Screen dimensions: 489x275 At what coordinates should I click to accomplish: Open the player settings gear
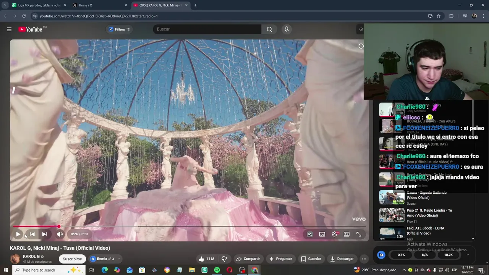(x=335, y=234)
